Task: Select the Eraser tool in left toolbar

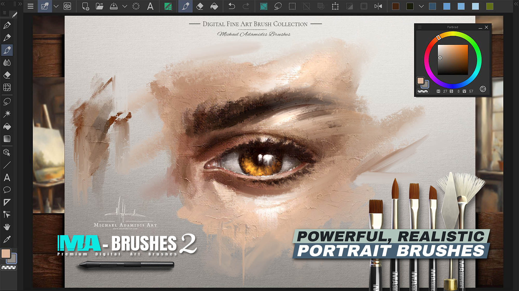Action: (x=7, y=75)
